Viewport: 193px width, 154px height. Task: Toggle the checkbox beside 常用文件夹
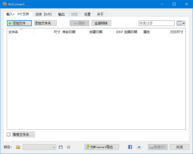click(8, 134)
